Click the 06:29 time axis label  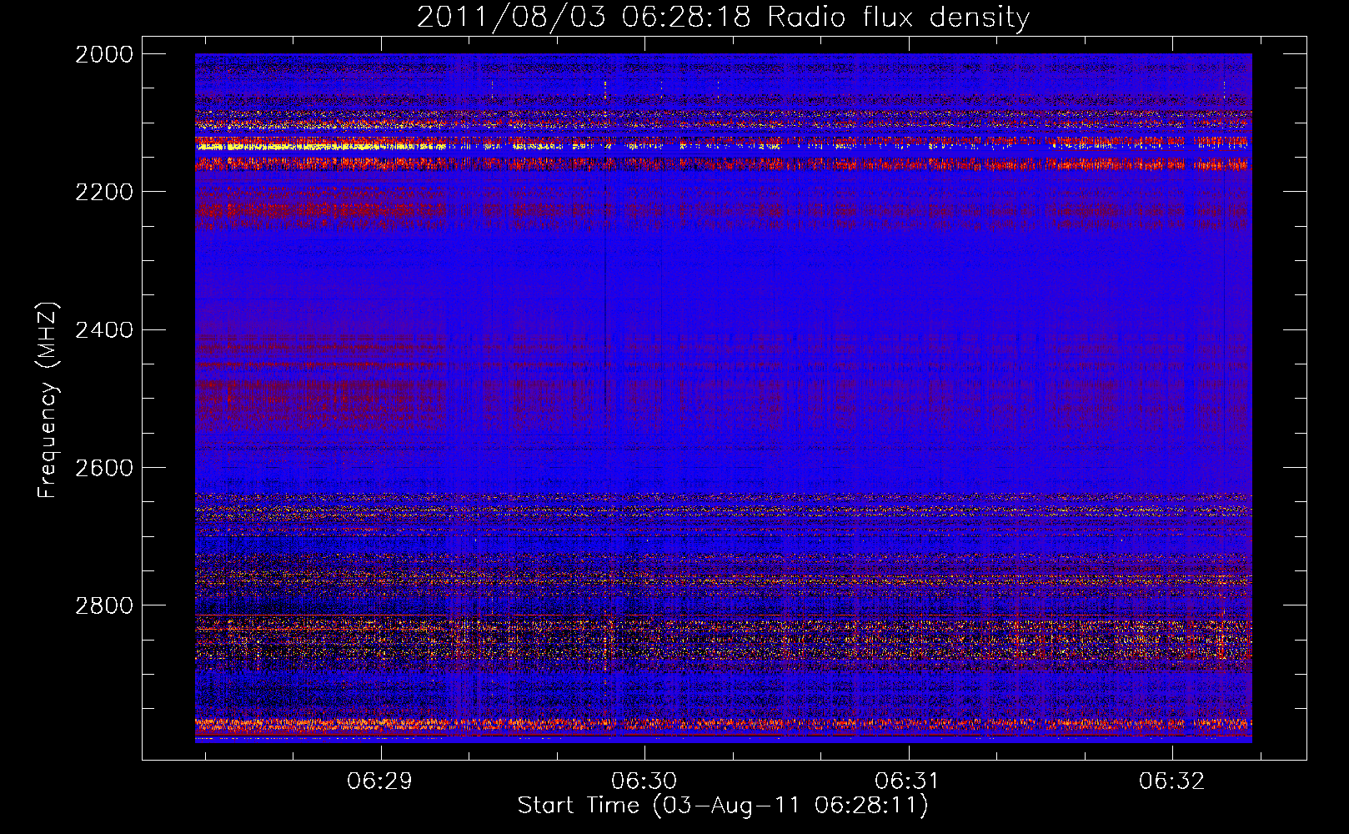(381, 781)
